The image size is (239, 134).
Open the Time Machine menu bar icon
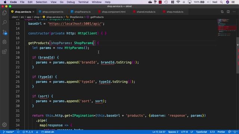point(166,2)
